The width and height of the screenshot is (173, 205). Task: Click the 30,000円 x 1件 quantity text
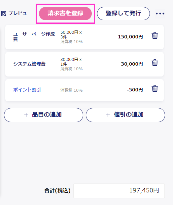click(x=71, y=62)
